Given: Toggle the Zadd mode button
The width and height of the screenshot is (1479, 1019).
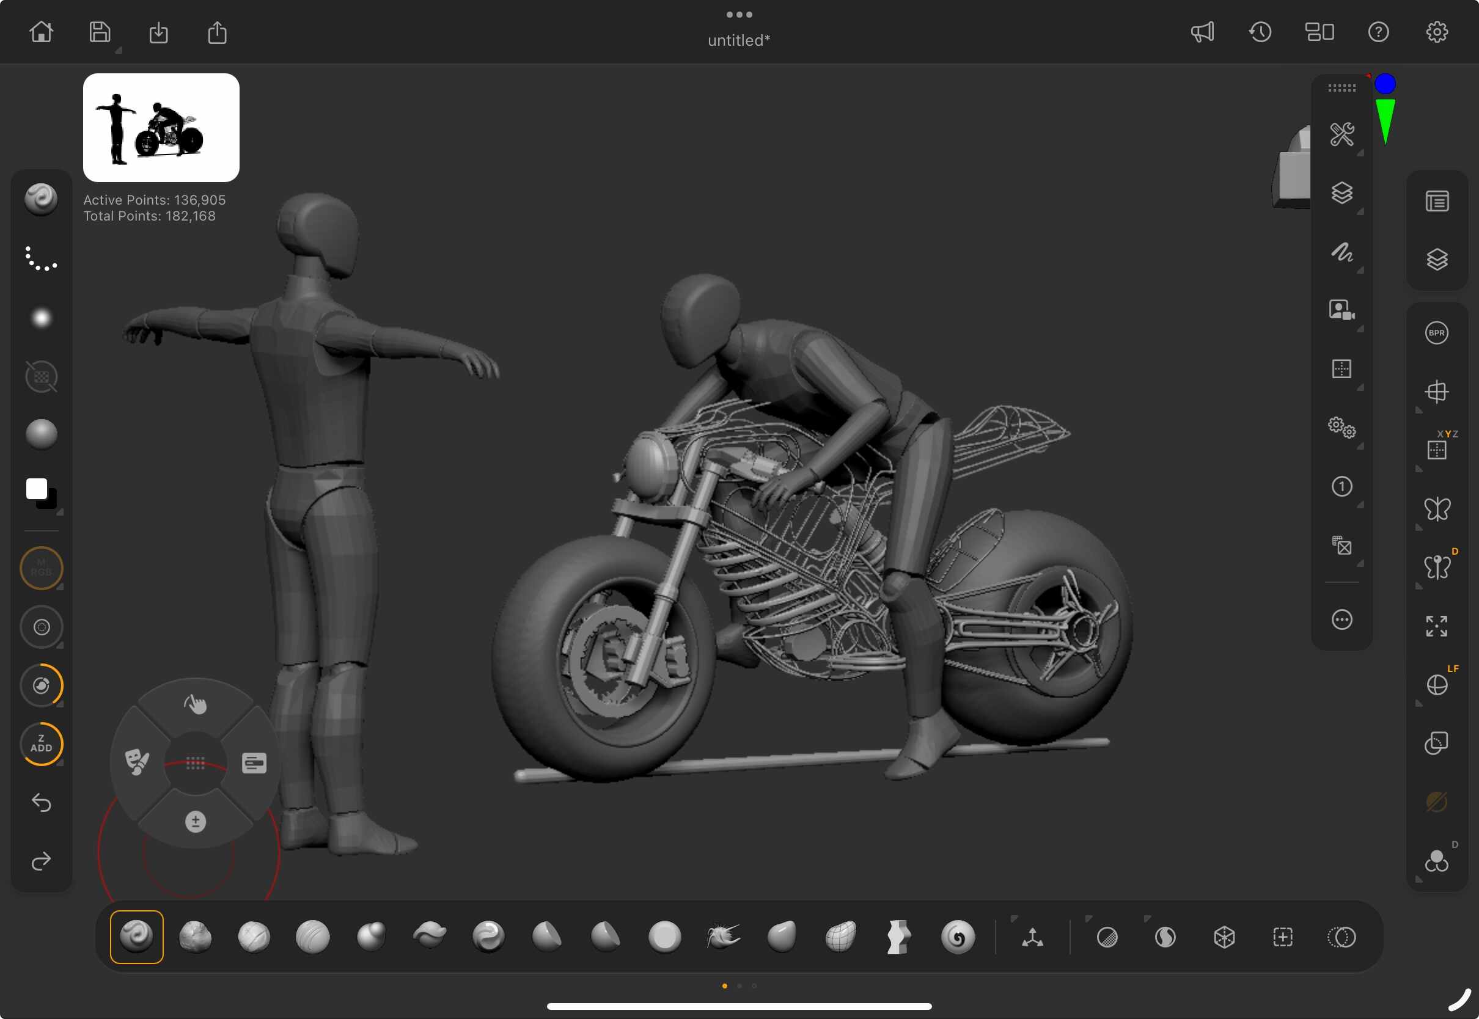Looking at the screenshot, I should (x=42, y=744).
